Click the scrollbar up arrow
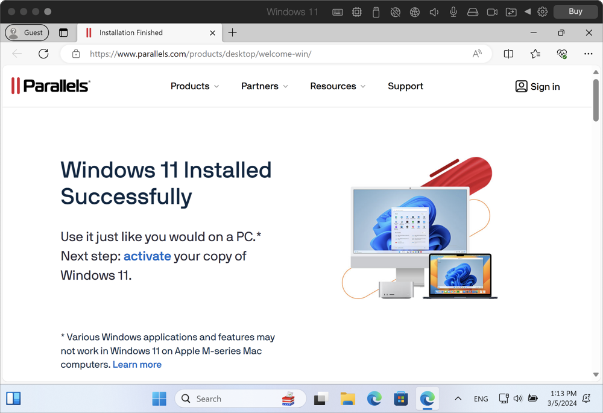The height and width of the screenshot is (413, 603). [596, 72]
